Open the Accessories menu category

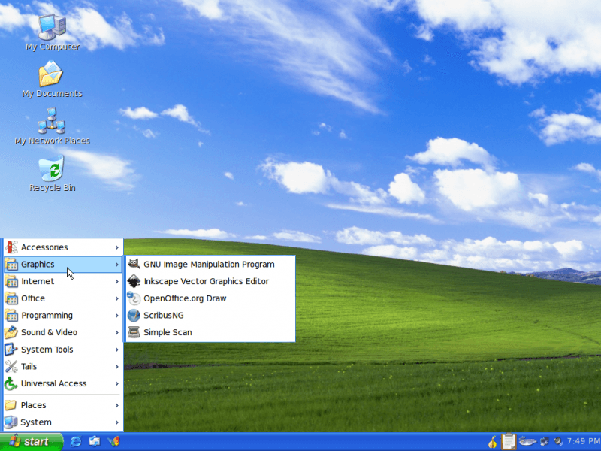[63, 247]
